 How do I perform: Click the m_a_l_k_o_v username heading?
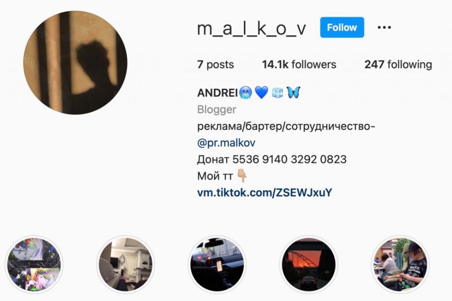pos(251,29)
